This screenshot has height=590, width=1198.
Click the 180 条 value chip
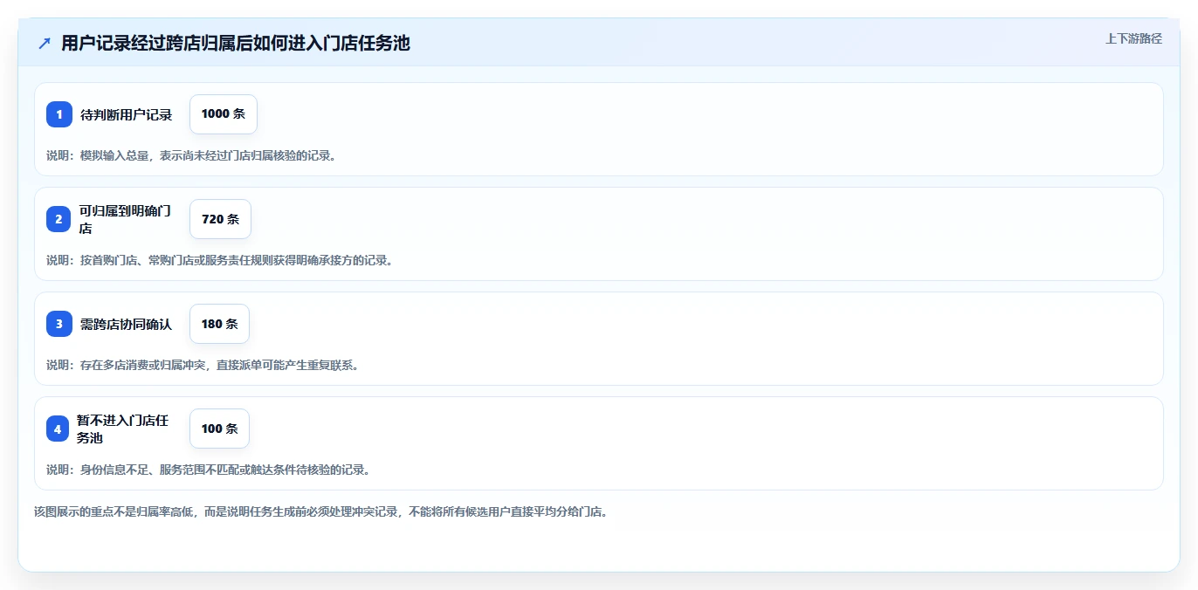[219, 324]
